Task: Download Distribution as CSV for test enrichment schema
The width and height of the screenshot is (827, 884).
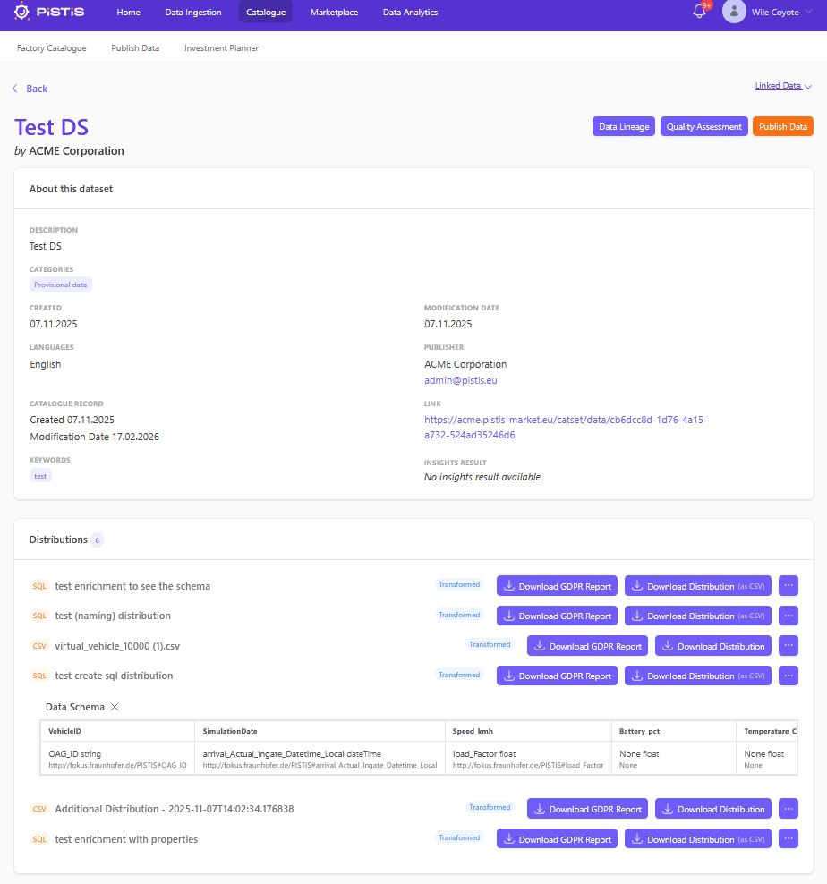Action: (x=699, y=586)
